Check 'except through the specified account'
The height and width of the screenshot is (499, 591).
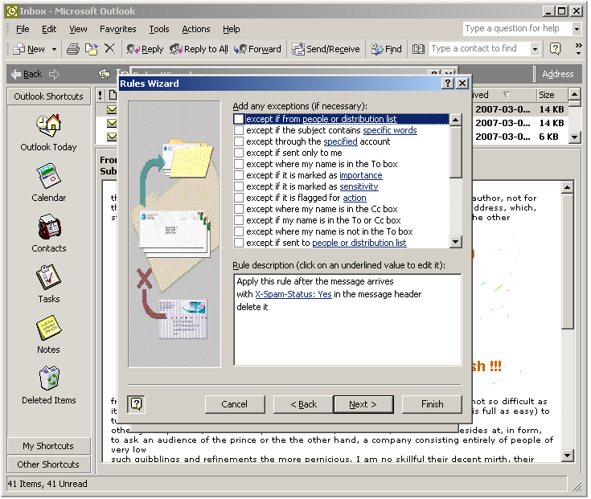(x=239, y=141)
